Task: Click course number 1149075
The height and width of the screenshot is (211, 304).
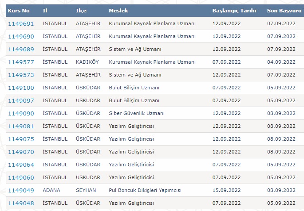Action: pos(21,139)
